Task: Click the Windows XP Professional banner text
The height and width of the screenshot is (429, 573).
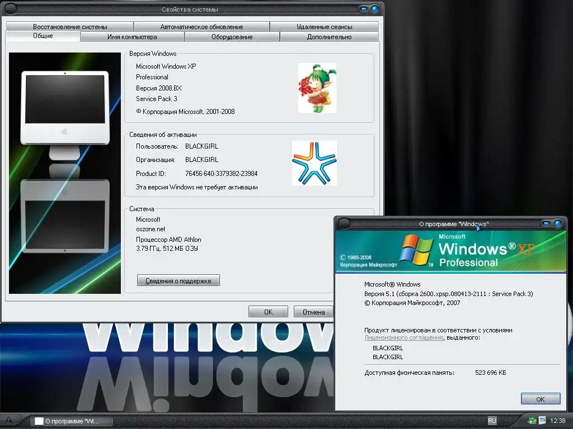Action: click(487, 251)
